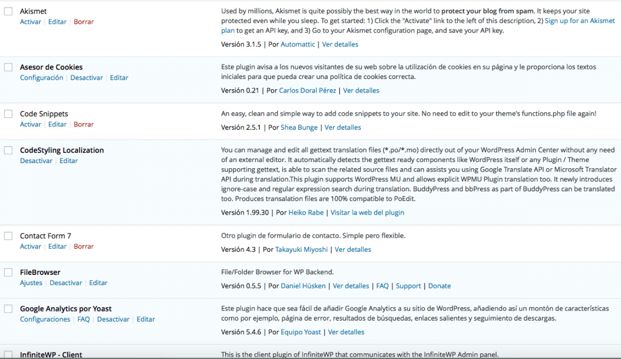The image size is (621, 359).
Task: Click the Code Snippets plugin name
Action: 44,114
